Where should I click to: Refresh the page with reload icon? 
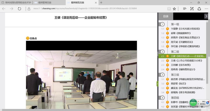(20, 9)
